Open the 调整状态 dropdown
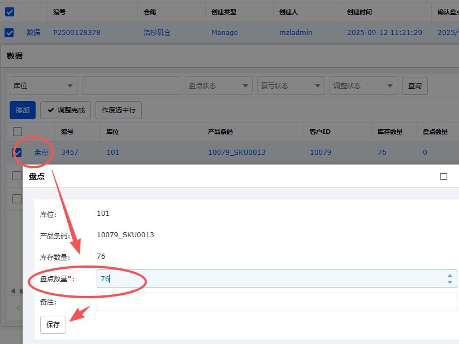The image size is (459, 344). pyautogui.click(x=363, y=86)
